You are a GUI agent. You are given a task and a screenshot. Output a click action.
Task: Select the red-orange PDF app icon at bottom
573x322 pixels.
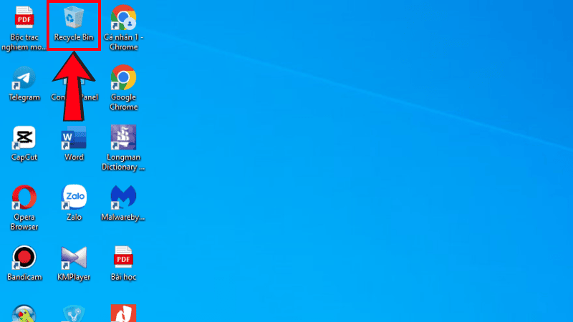[x=123, y=313]
